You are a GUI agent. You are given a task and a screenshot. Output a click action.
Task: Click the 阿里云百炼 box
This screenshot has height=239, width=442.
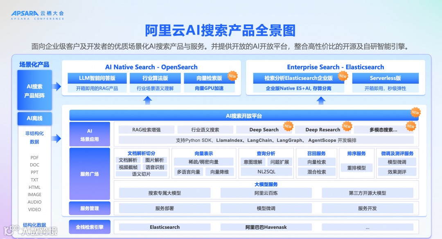pyautogui.click(x=266, y=193)
